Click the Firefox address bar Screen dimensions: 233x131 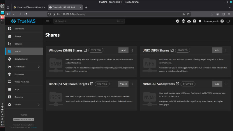click(x=119, y=14)
